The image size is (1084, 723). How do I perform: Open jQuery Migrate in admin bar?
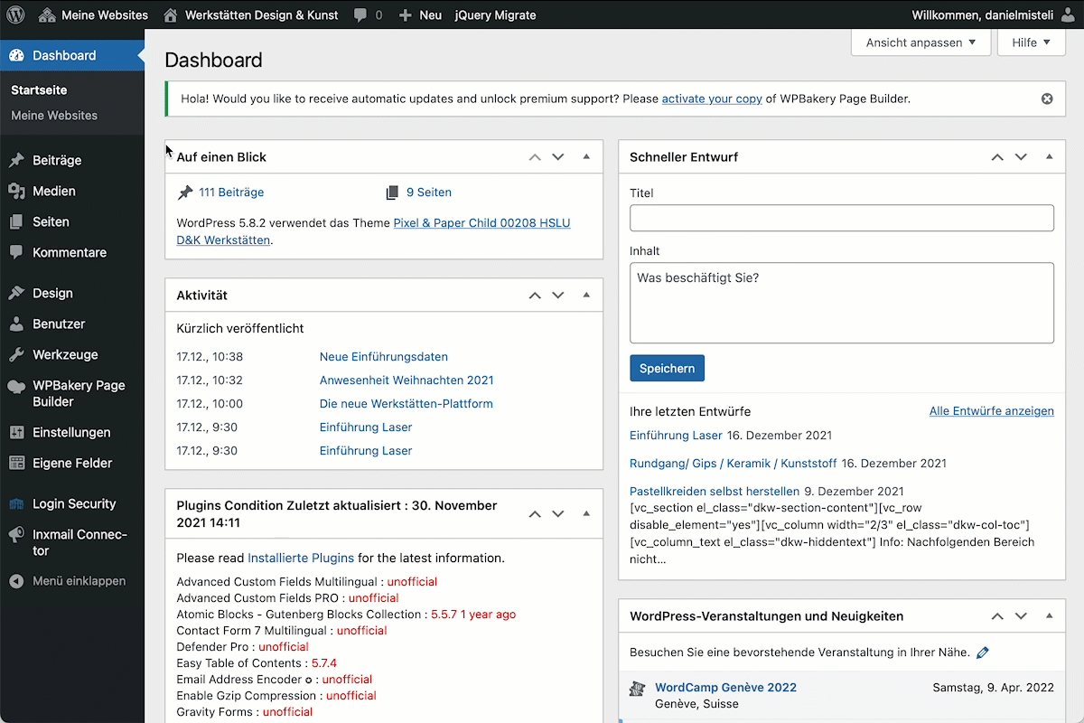[495, 14]
